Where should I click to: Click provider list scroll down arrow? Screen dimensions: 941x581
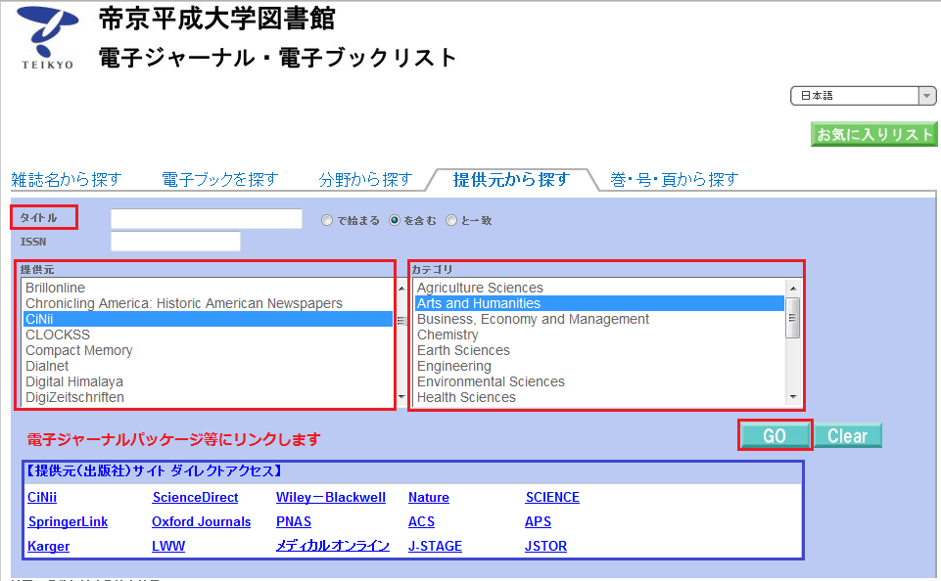point(401,397)
